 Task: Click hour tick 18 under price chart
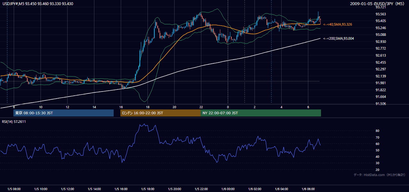click(x=148, y=107)
